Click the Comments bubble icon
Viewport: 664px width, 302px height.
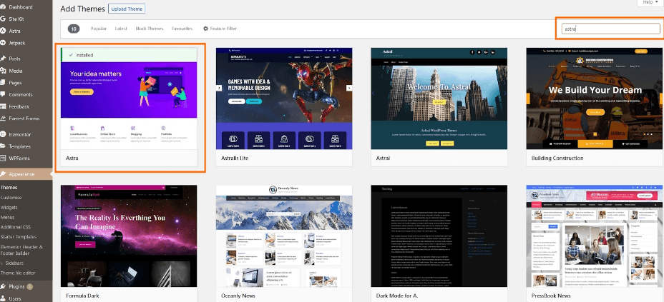pyautogui.click(x=3, y=94)
